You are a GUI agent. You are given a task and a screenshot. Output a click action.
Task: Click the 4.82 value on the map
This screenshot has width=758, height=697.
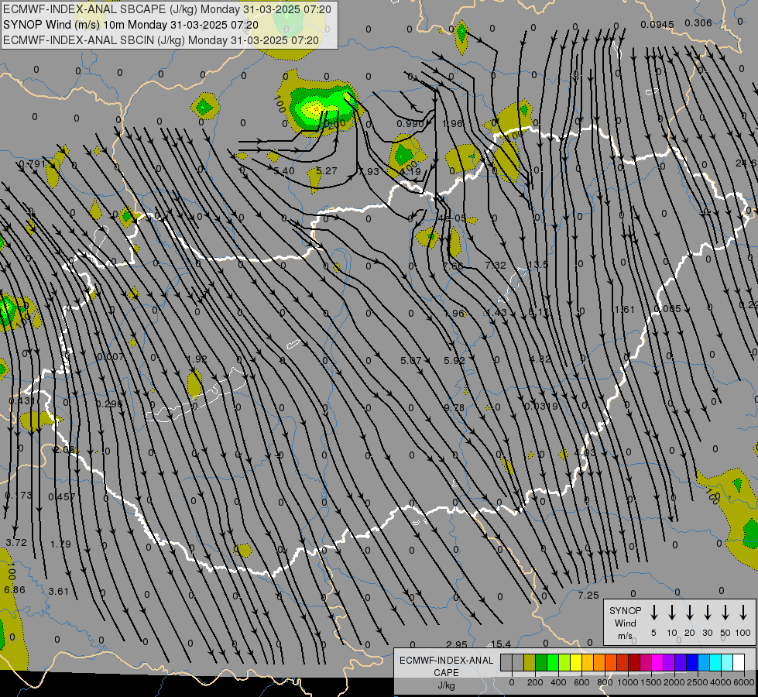(x=540, y=359)
